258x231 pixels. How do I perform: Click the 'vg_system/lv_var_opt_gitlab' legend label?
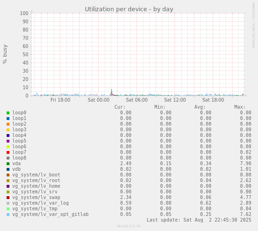[x=50, y=215]
